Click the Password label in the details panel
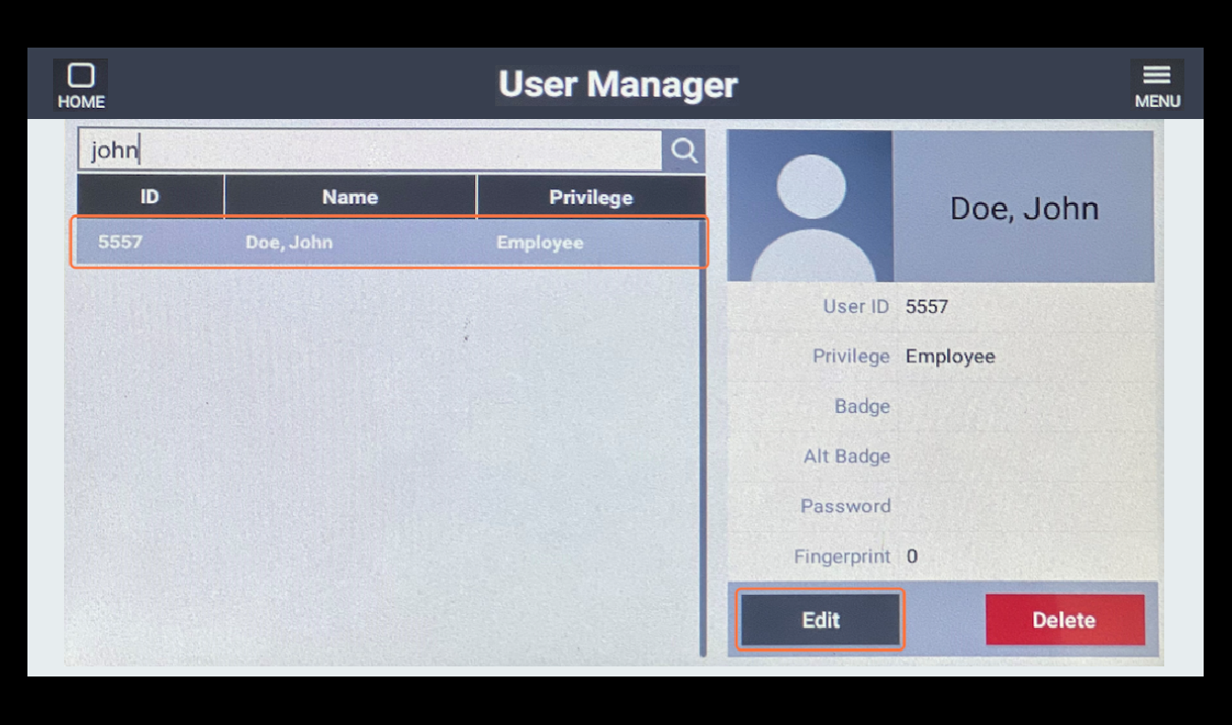The height and width of the screenshot is (725, 1232). pyautogui.click(x=845, y=506)
